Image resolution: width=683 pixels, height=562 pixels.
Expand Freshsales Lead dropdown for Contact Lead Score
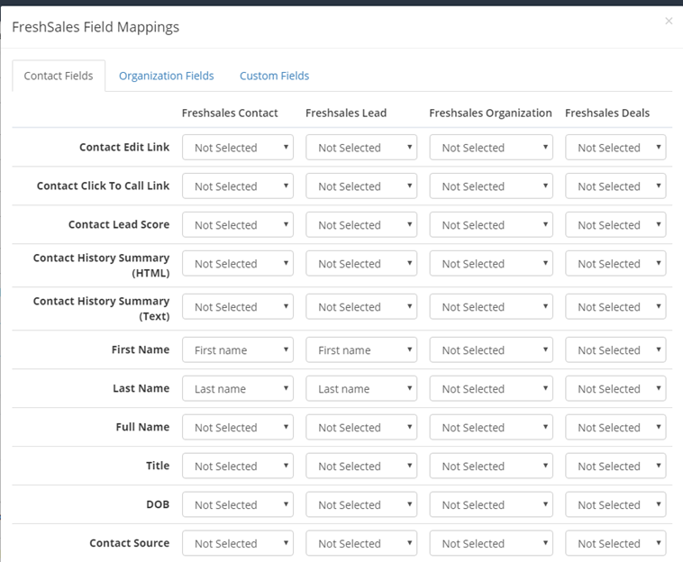[x=361, y=224]
